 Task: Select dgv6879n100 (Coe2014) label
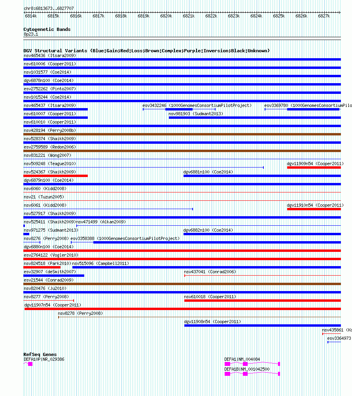click(49, 181)
